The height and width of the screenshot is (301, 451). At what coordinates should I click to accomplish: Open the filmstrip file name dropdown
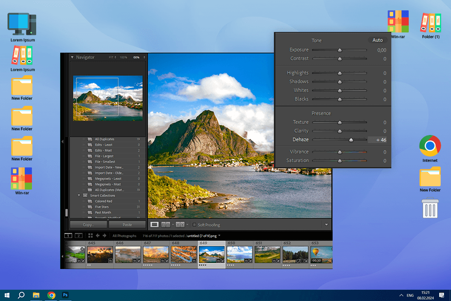click(219, 236)
